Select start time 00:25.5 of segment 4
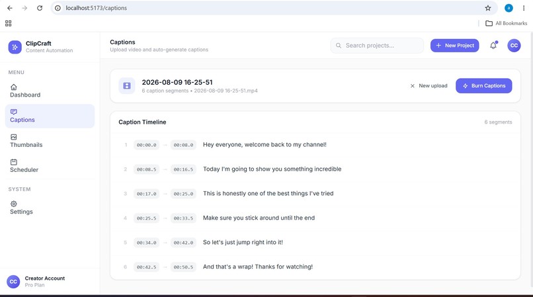Image resolution: width=533 pixels, height=297 pixels. 147,218
